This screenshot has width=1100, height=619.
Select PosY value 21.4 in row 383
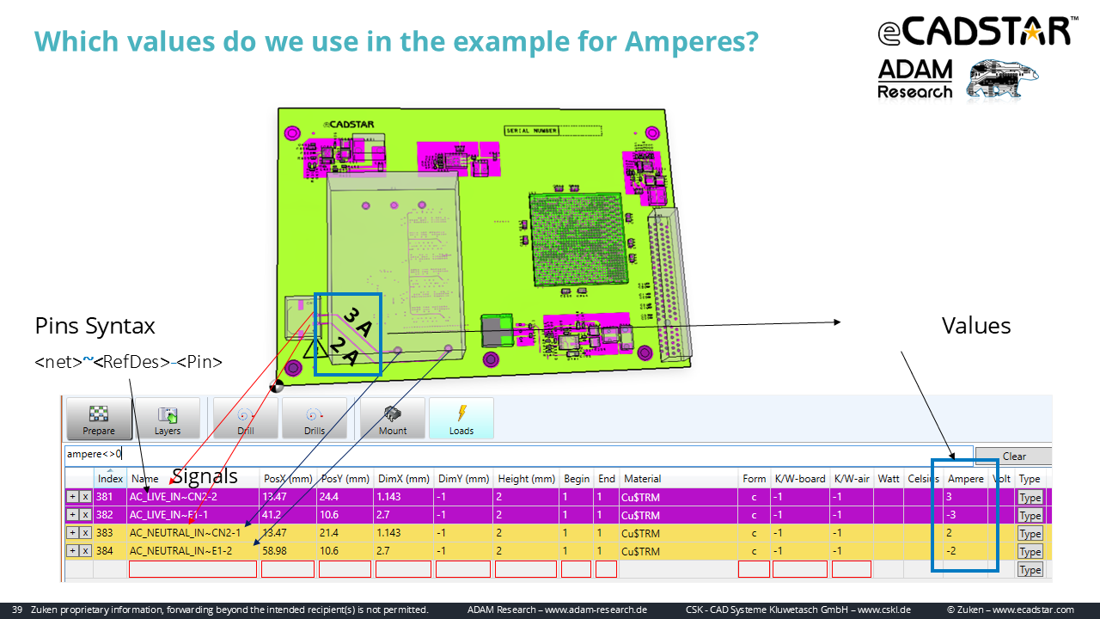[345, 533]
